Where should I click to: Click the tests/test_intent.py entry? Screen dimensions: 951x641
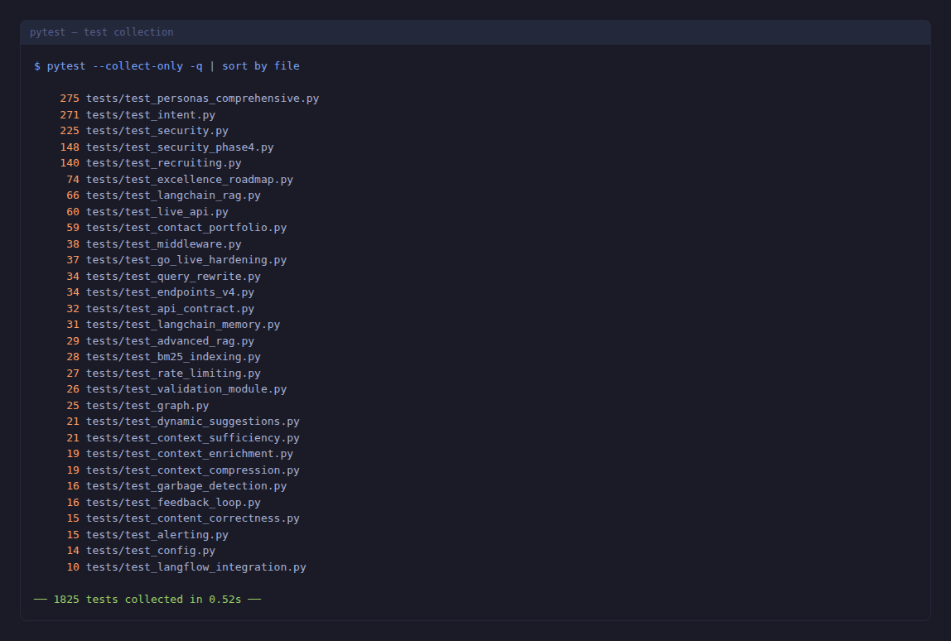click(150, 115)
